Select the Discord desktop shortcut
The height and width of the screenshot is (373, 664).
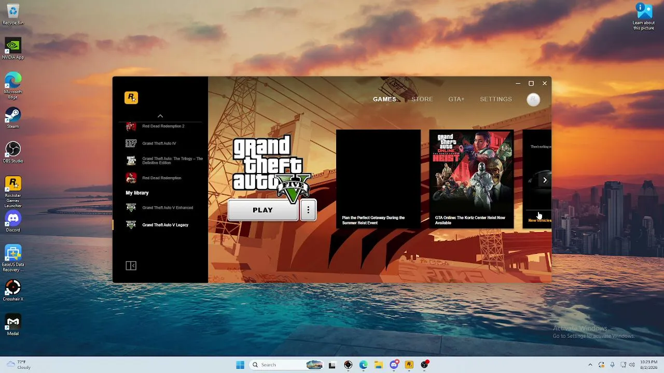click(13, 222)
